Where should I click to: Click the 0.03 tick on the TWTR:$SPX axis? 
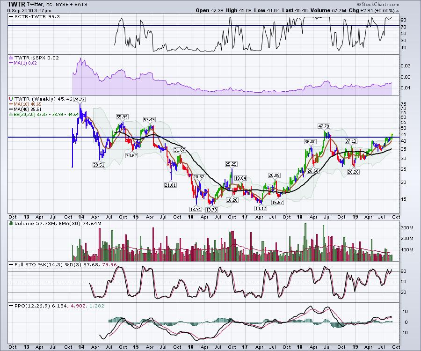pos(405,66)
